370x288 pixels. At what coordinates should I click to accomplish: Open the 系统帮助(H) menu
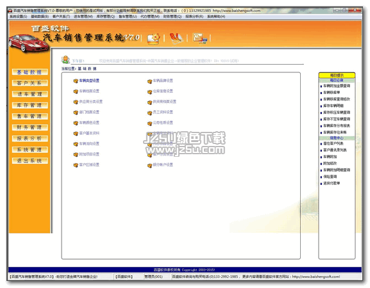point(216,17)
